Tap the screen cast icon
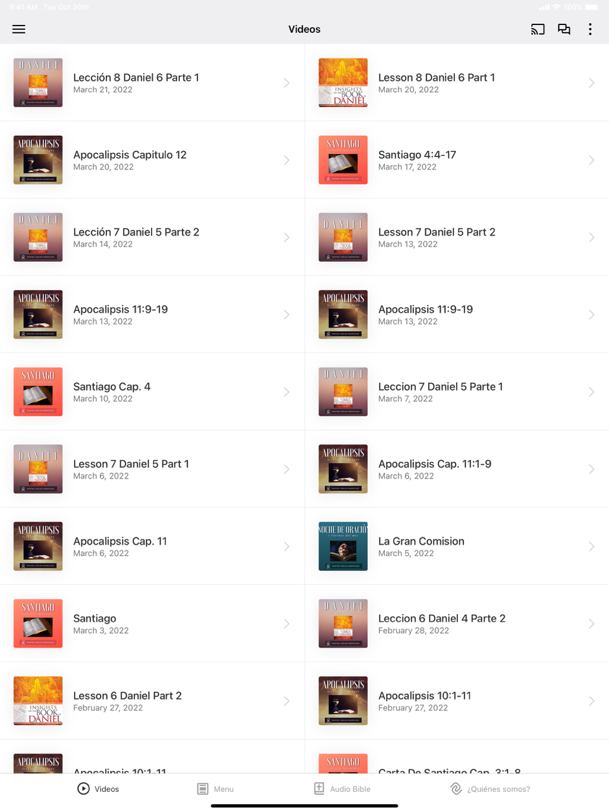609x812 pixels. click(x=538, y=29)
